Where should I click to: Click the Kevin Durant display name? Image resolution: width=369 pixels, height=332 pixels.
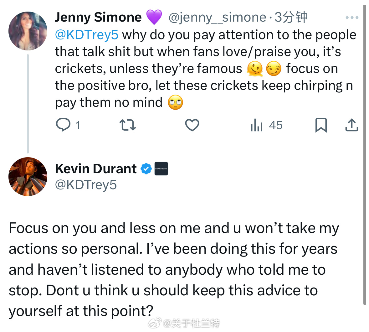point(96,169)
